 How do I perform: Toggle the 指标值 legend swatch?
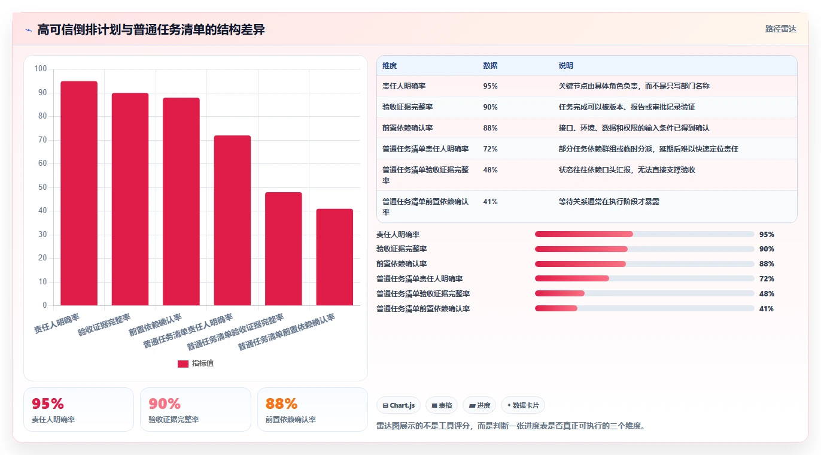(x=183, y=363)
